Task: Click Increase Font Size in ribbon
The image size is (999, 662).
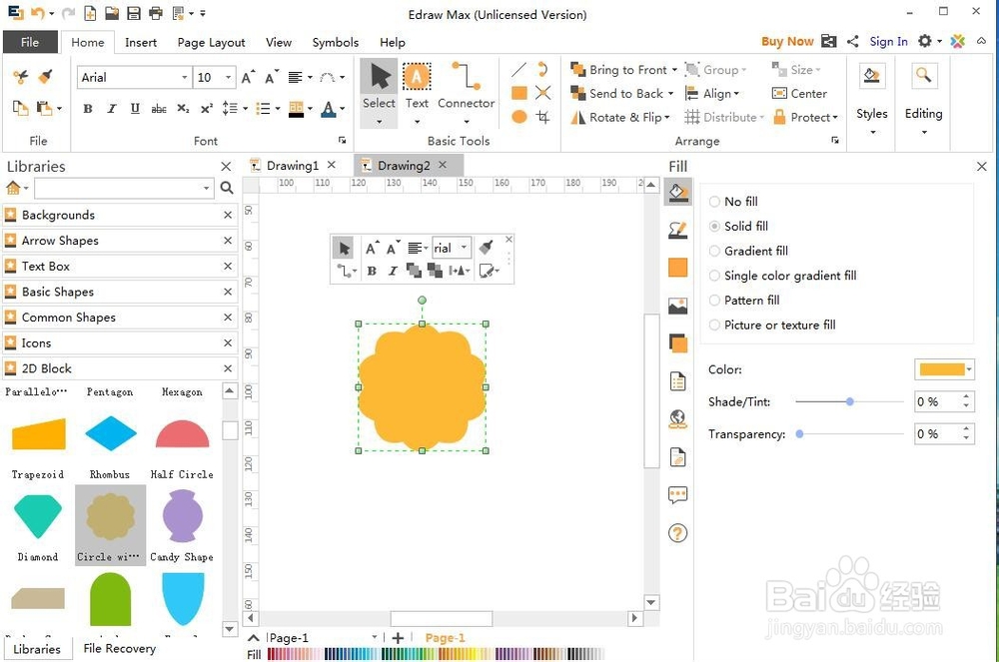Action: click(x=248, y=77)
